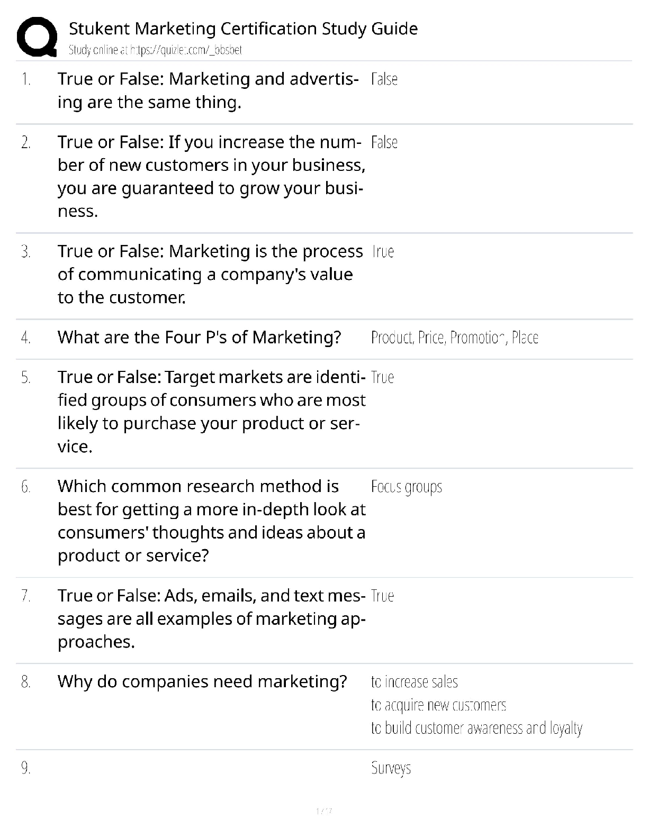Click the "True" answer for question 5
Image resolution: width=648 pixels, height=838 pixels.
(382, 378)
